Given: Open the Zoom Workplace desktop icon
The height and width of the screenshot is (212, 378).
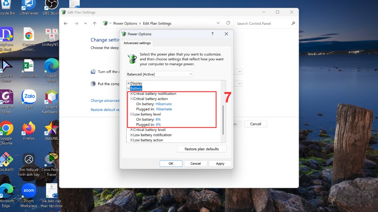Looking at the screenshot, I should click(x=29, y=191).
